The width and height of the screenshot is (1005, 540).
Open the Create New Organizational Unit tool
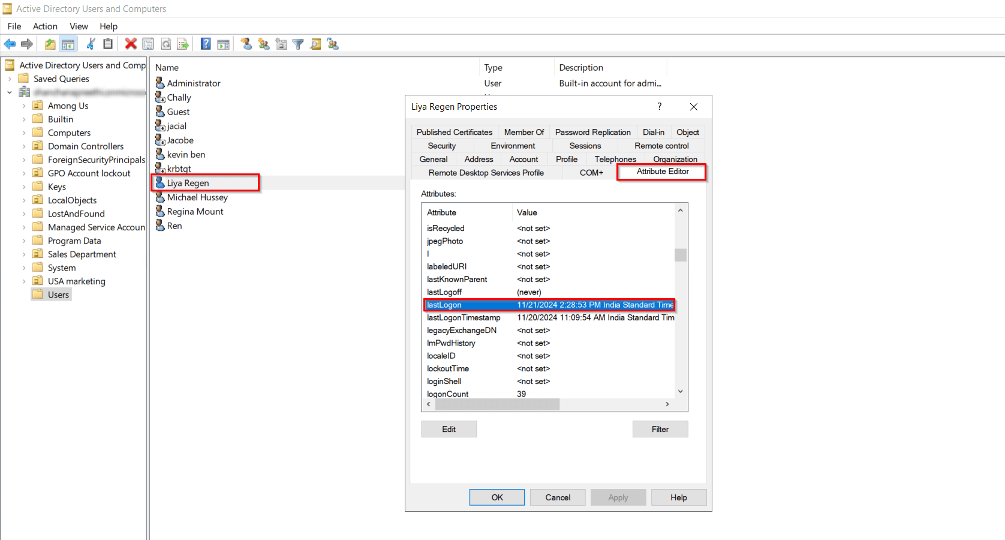[x=281, y=43]
